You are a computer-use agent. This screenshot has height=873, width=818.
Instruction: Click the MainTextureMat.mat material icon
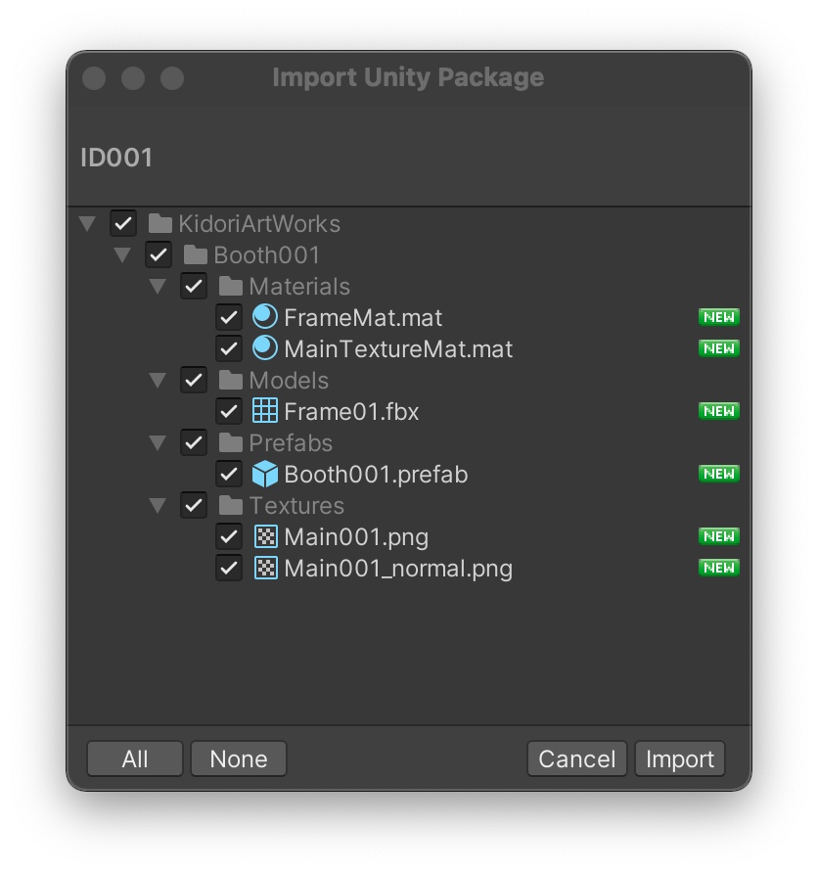[265, 348]
